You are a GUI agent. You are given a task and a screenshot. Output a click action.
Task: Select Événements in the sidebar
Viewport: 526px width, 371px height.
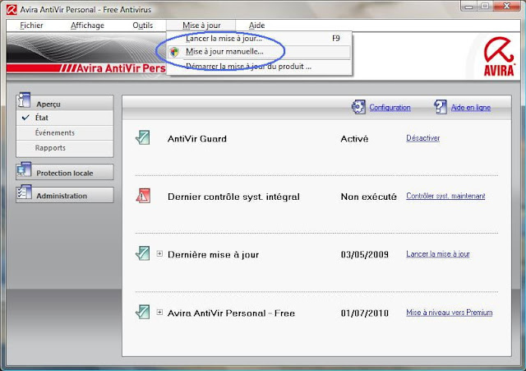click(64, 133)
